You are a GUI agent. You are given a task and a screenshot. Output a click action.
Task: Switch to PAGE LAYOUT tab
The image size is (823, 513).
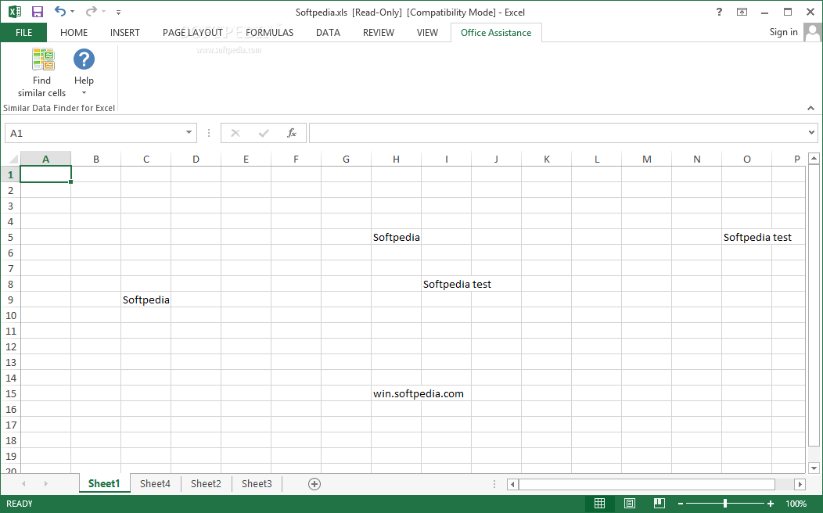(x=192, y=33)
